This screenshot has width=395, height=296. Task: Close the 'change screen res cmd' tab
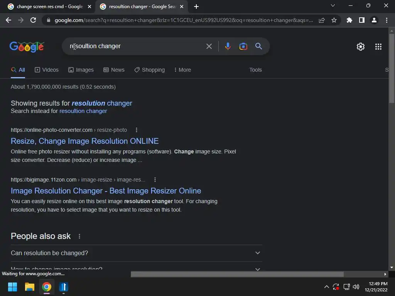[89, 7]
